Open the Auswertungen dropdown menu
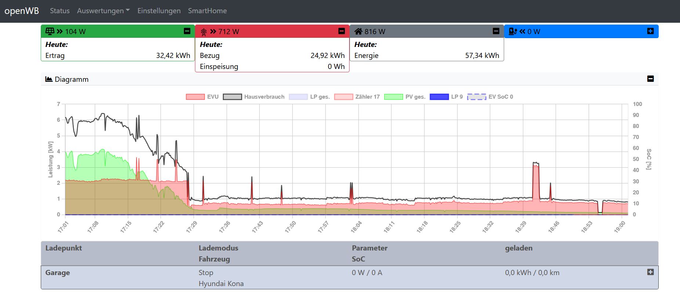 (103, 11)
